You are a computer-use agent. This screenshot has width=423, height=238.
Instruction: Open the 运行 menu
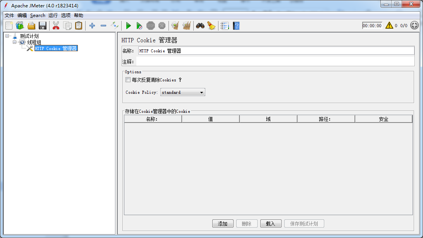[x=53, y=16]
